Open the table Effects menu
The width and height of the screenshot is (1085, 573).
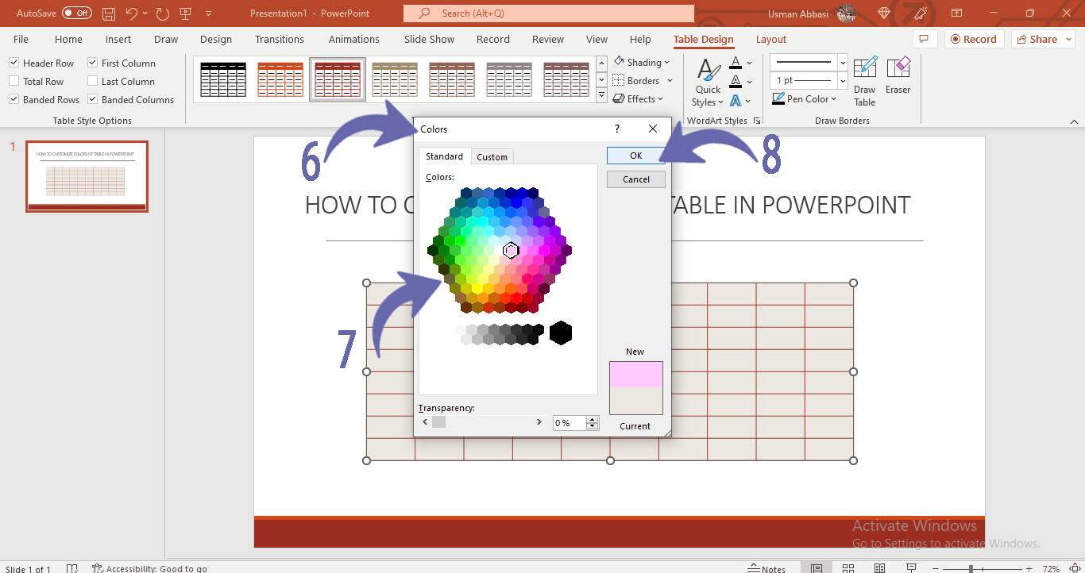point(640,98)
